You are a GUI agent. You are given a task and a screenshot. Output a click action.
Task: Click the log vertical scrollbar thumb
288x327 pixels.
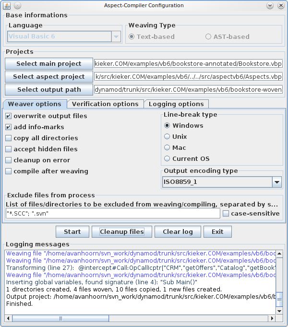[279, 300]
